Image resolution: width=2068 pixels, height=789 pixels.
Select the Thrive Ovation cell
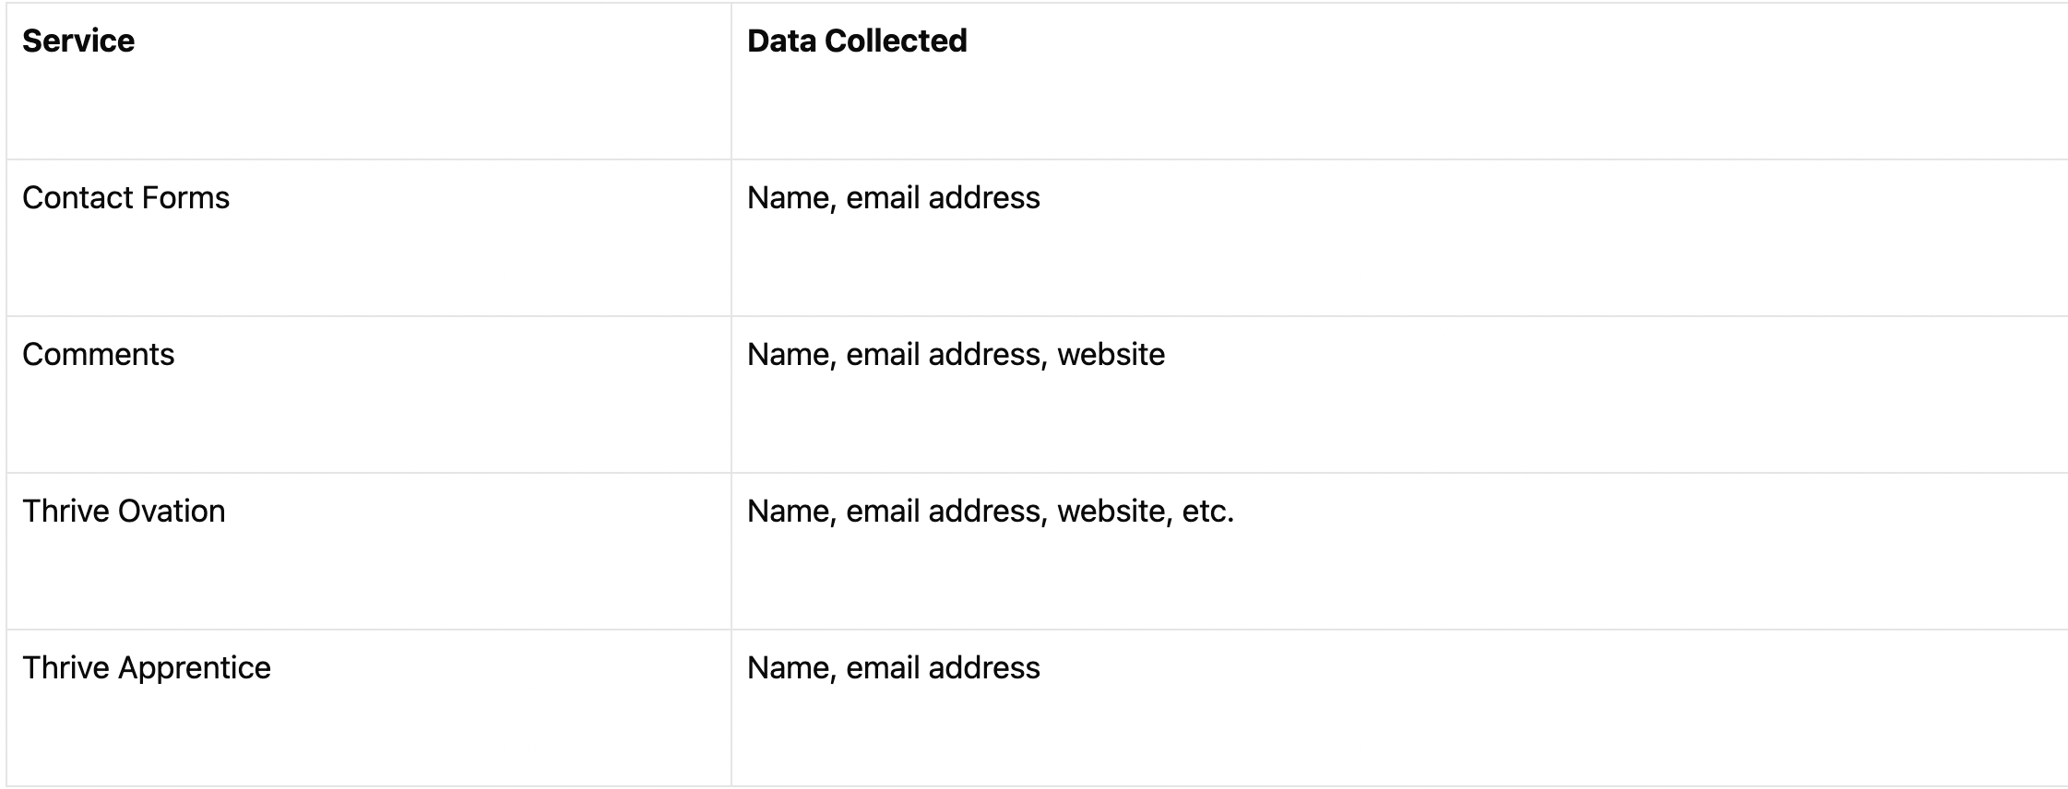pos(369,551)
